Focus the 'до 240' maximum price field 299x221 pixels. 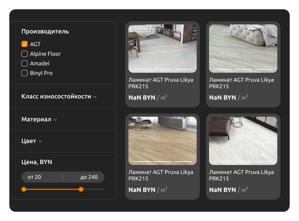coord(83,177)
